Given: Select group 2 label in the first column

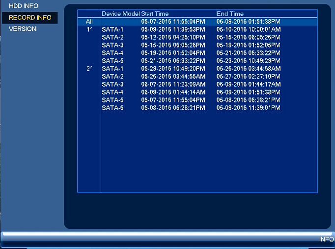Looking at the screenshot, I should (x=89, y=69).
